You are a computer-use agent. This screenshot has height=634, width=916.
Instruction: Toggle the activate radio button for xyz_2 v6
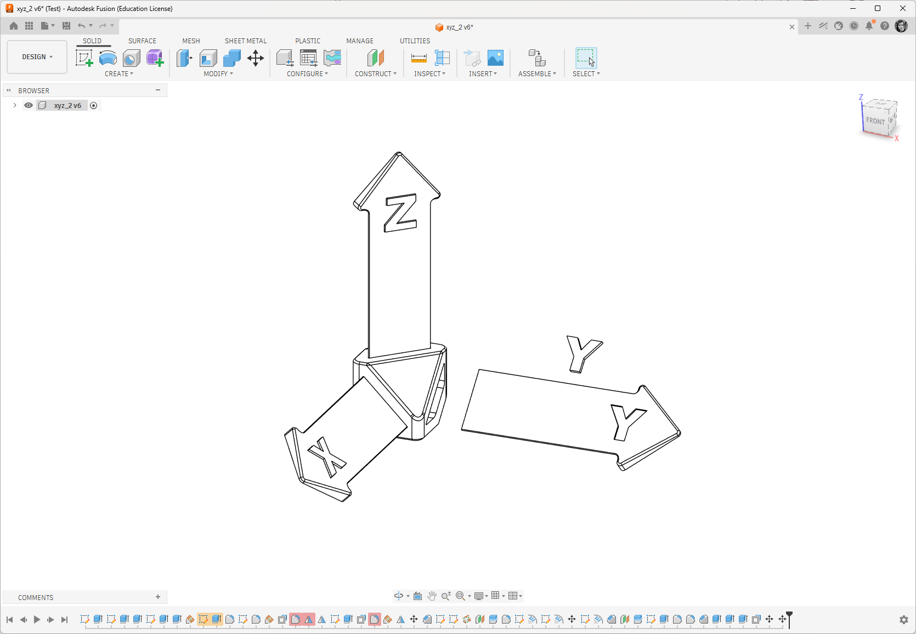coord(94,106)
